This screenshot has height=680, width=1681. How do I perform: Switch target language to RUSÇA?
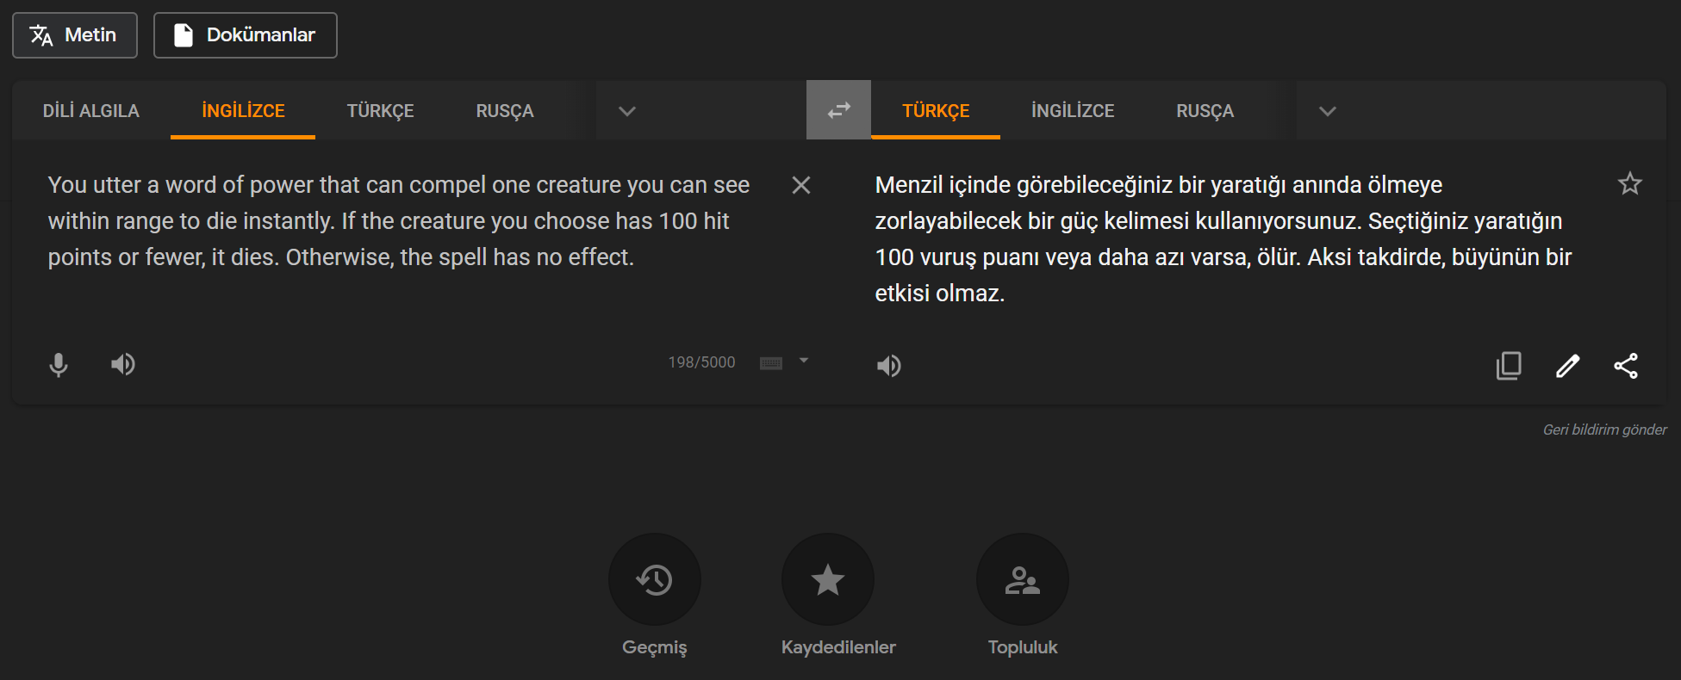(x=1205, y=111)
